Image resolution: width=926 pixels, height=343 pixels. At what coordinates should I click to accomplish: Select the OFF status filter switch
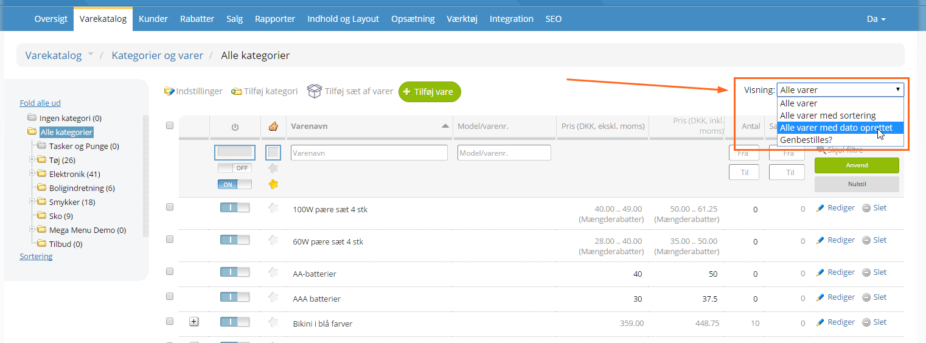[235, 168]
